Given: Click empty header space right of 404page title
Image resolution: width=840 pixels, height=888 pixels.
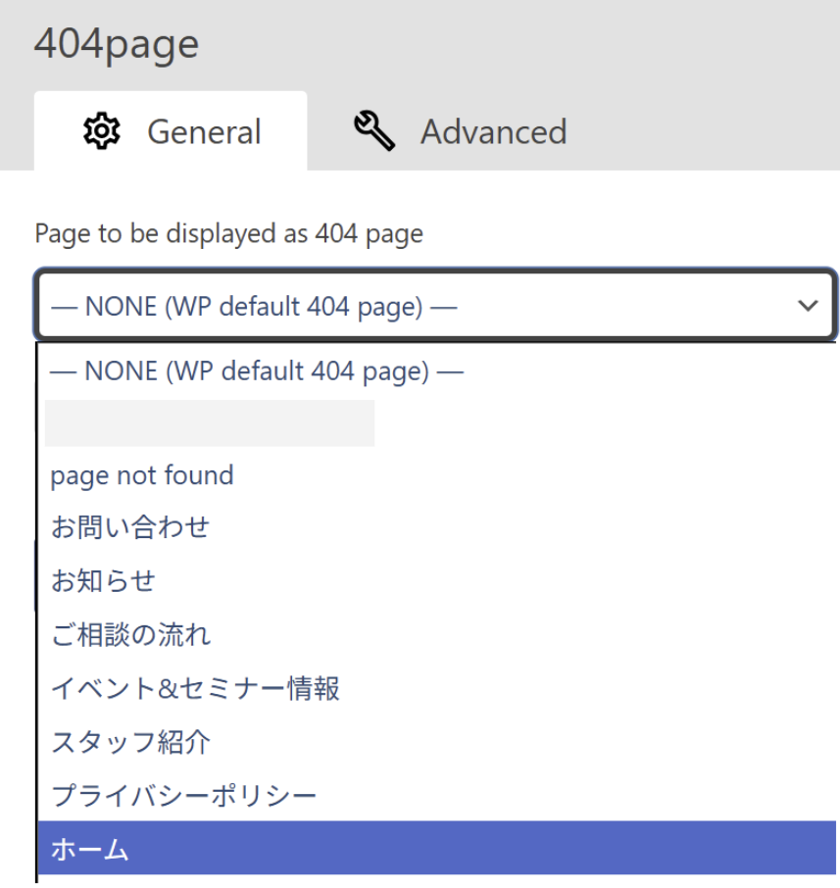Looking at the screenshot, I should click(x=519, y=45).
